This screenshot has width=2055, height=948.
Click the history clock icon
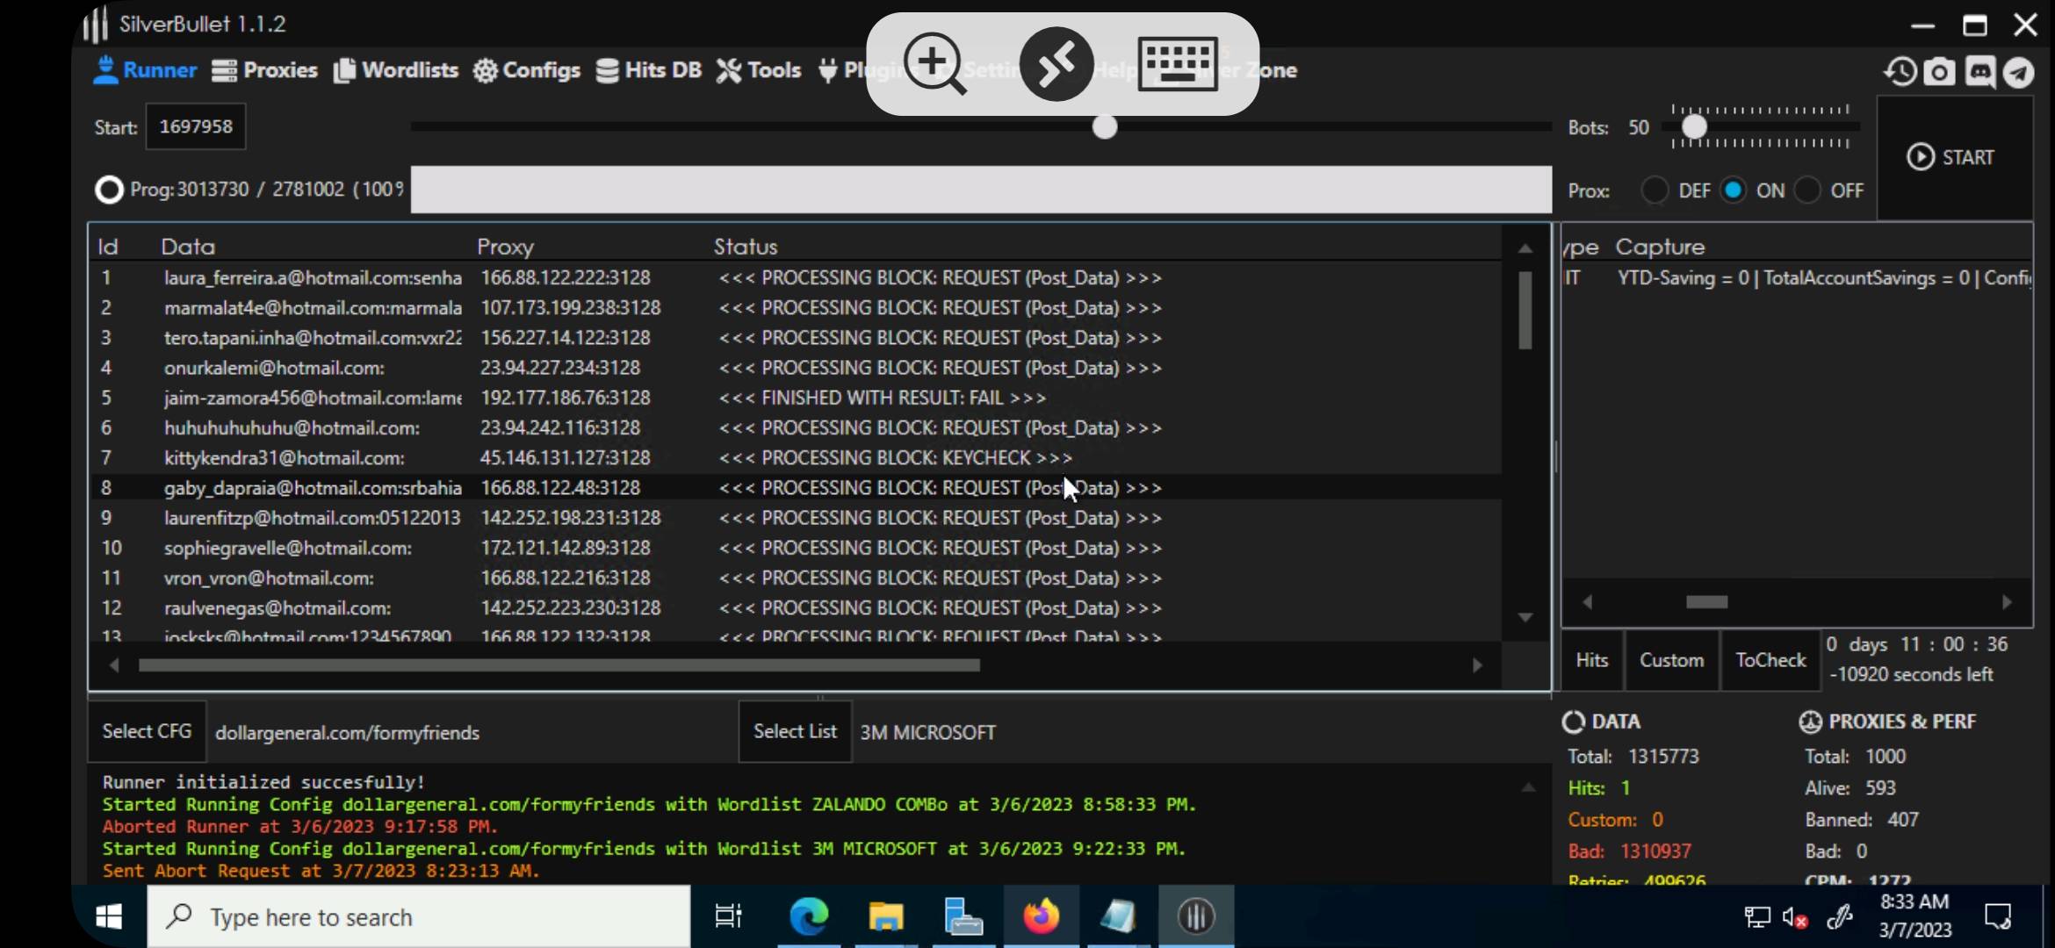click(1900, 71)
